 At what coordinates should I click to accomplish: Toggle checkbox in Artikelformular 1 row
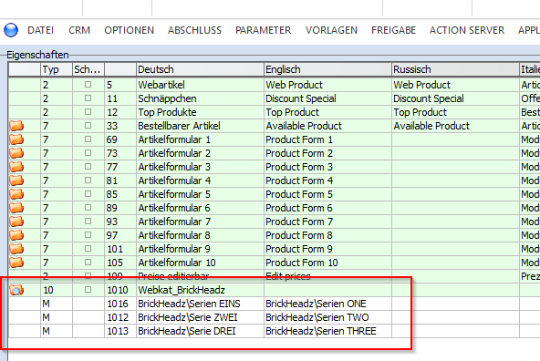coord(88,139)
